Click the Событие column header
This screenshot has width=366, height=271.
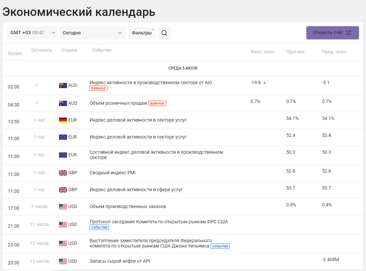point(102,50)
